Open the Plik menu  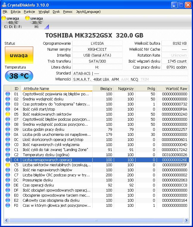click(x=5, y=12)
